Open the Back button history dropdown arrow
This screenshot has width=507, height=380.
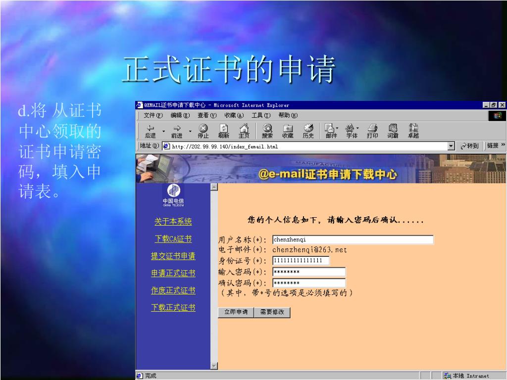[163, 131]
